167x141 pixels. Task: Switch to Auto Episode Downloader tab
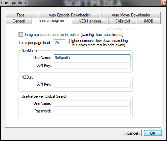[70, 15]
